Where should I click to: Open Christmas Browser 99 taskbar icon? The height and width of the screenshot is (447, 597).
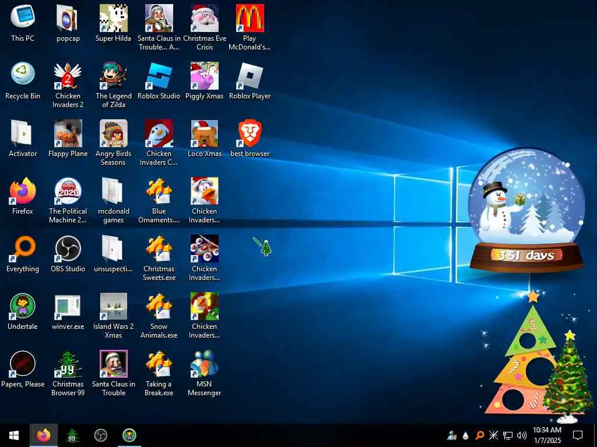[x=72, y=435]
